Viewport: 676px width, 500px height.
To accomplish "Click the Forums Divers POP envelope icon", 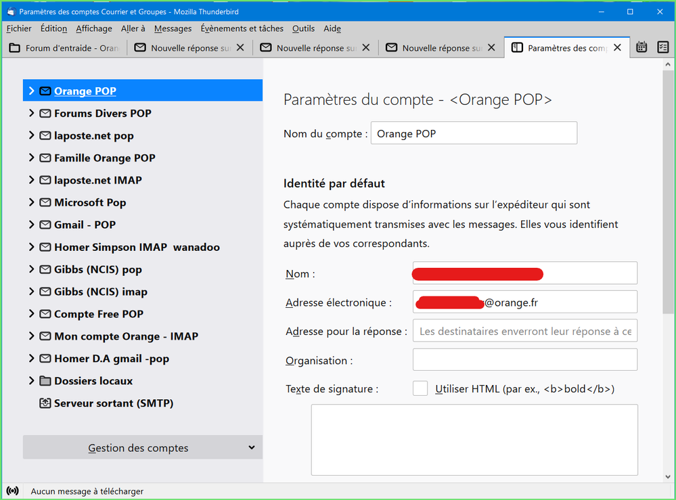I will [45, 114].
